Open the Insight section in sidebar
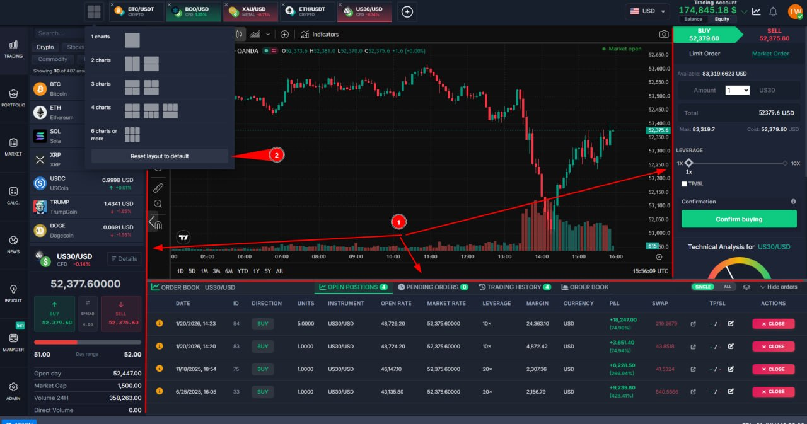This screenshot has height=424, width=807. (x=13, y=294)
